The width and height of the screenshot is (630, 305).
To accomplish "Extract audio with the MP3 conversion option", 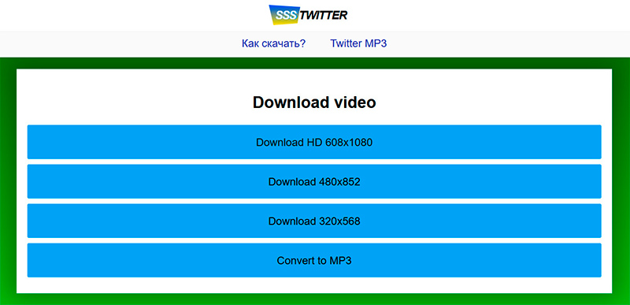I will click(x=314, y=260).
